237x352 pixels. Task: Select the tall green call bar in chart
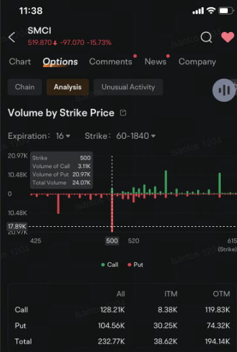click(x=166, y=182)
